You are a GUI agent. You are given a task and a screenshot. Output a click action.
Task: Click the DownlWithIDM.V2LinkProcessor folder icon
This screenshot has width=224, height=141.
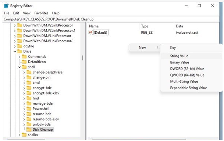pos(19,25)
